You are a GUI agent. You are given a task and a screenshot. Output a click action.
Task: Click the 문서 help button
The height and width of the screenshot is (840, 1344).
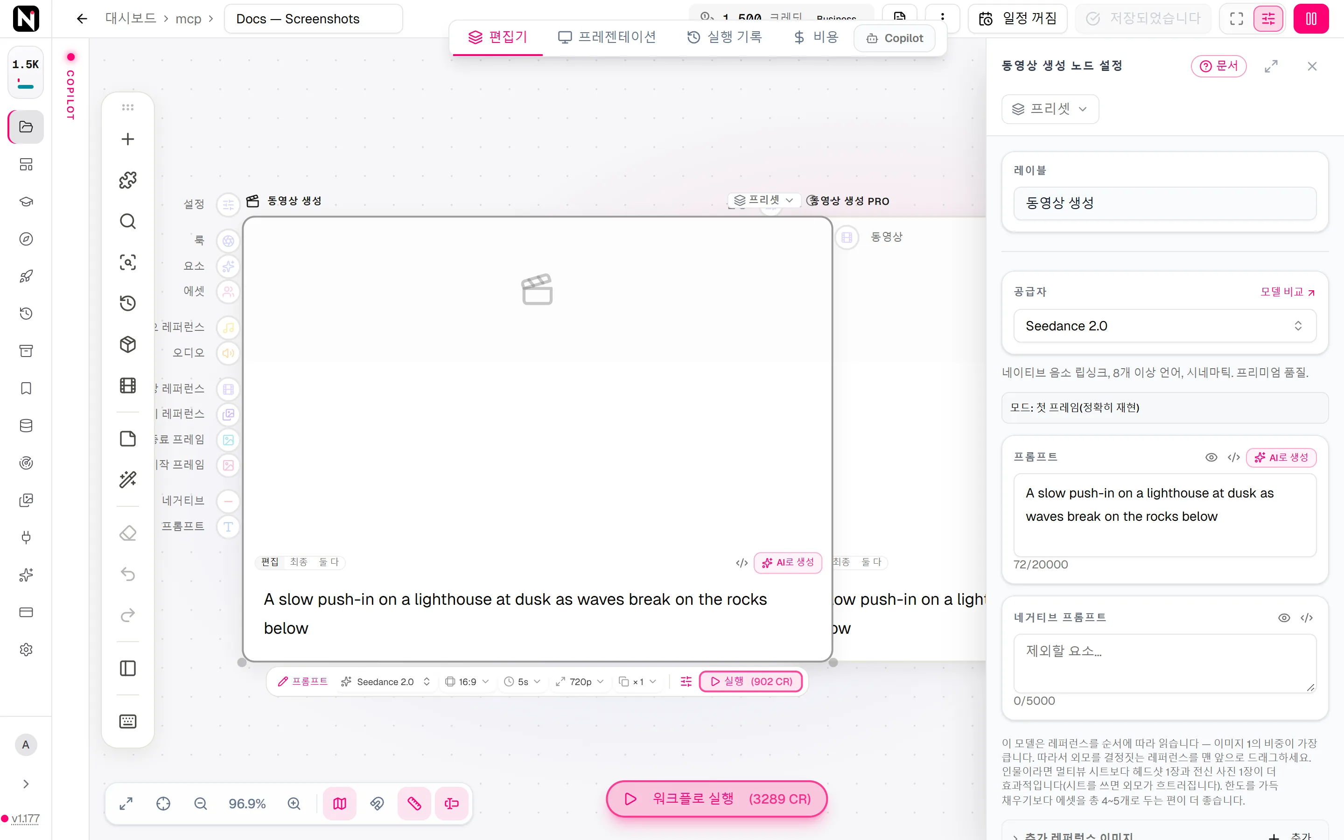coord(1218,66)
